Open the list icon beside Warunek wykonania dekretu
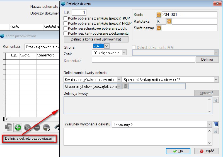This screenshot has height=157, width=223. tap(216, 124)
